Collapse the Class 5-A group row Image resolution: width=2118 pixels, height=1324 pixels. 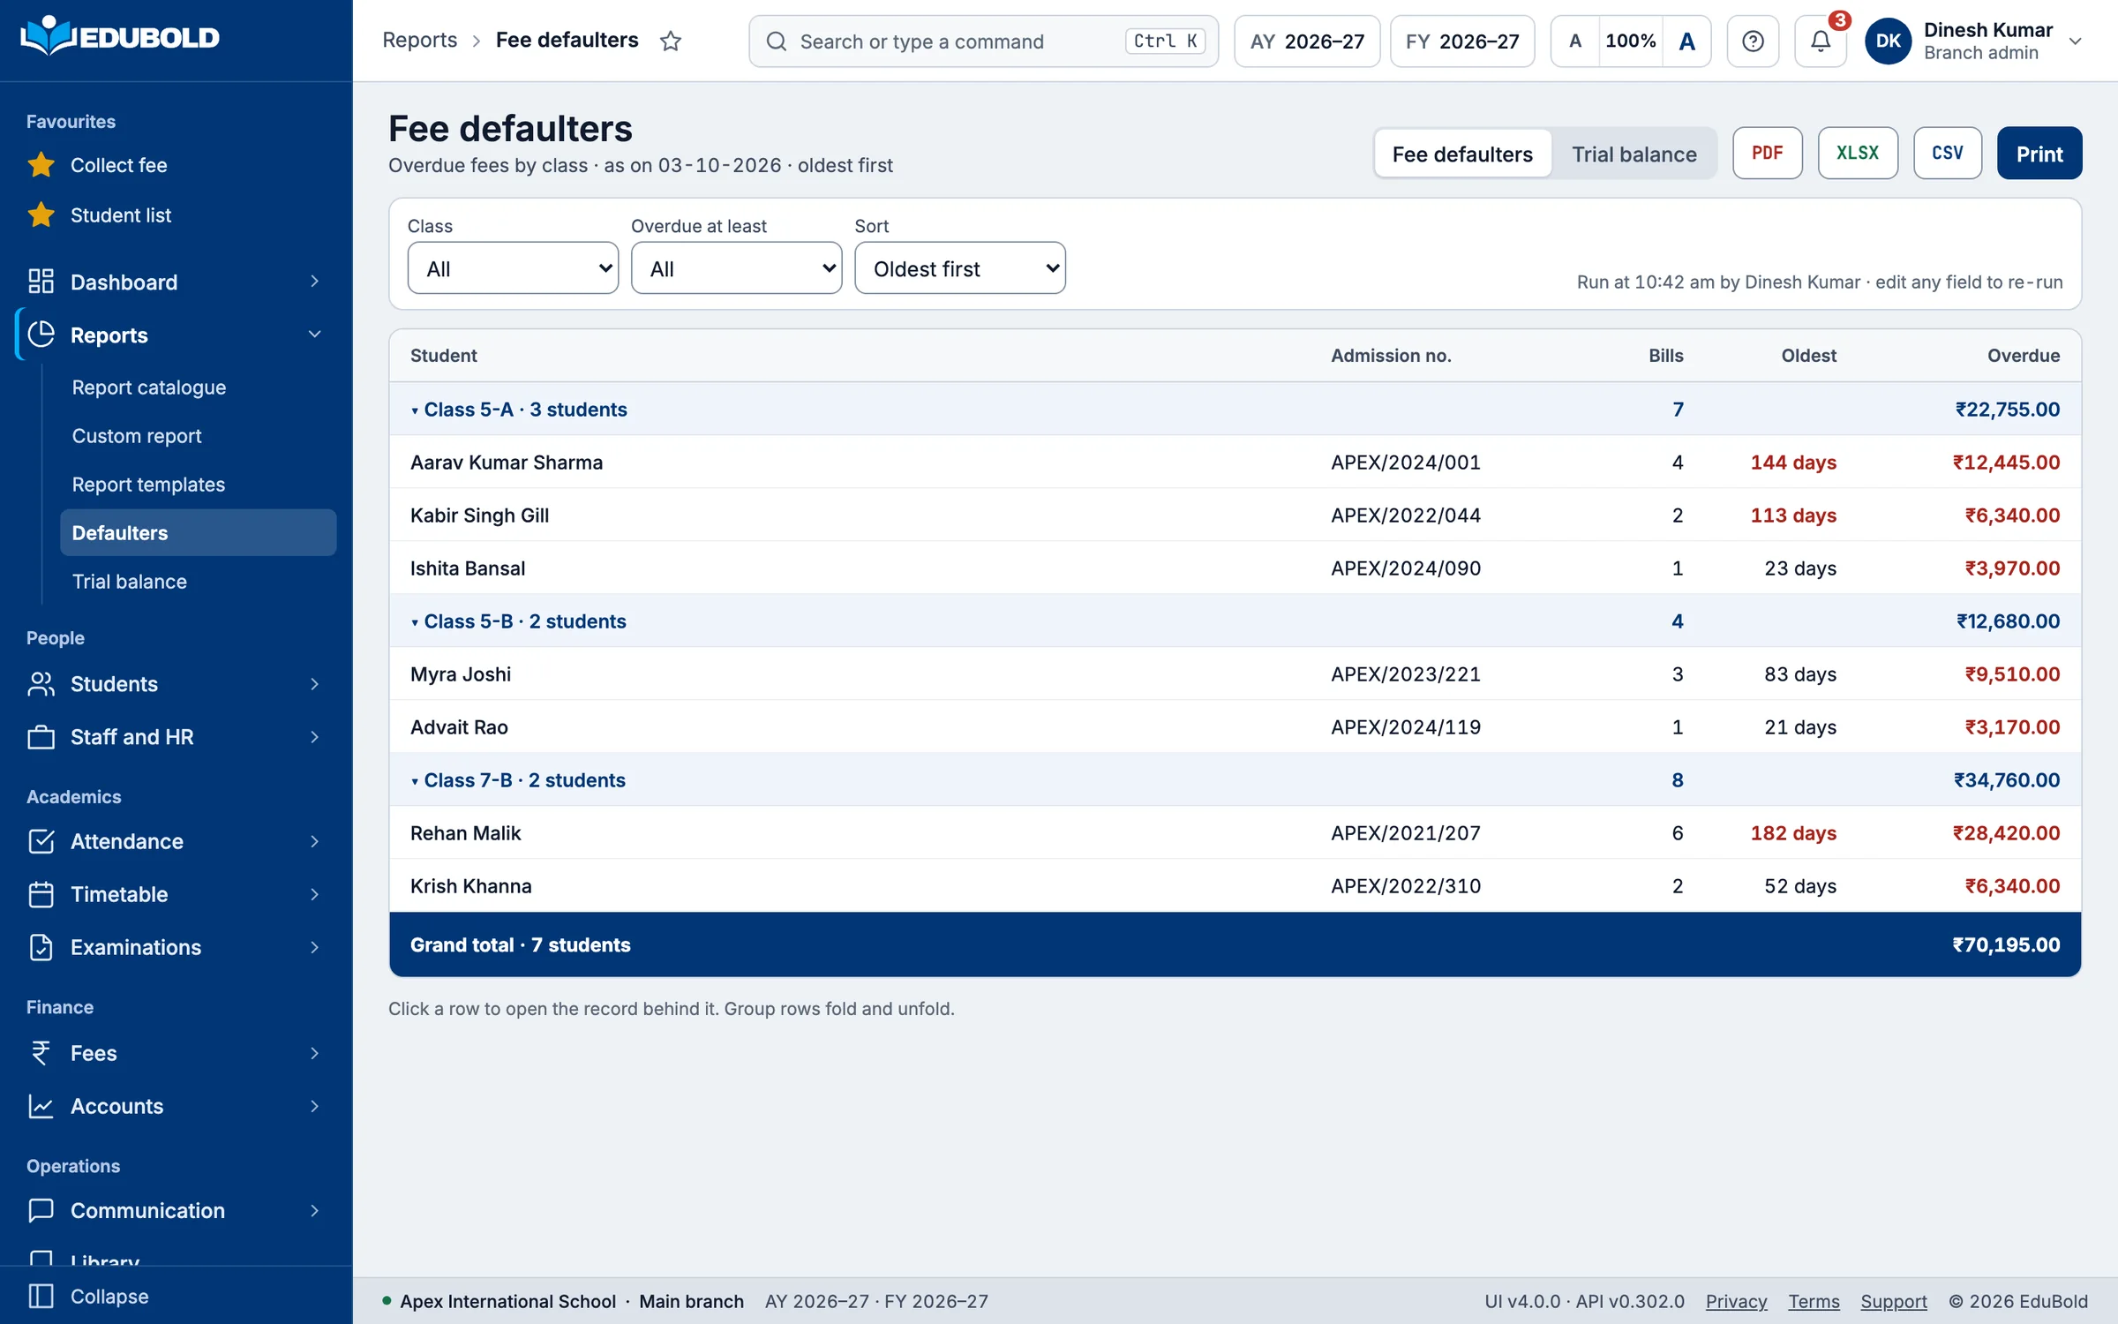tap(1235, 409)
